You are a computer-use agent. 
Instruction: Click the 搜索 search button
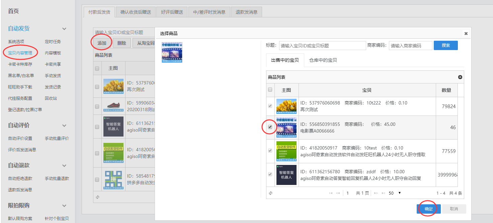click(x=445, y=45)
